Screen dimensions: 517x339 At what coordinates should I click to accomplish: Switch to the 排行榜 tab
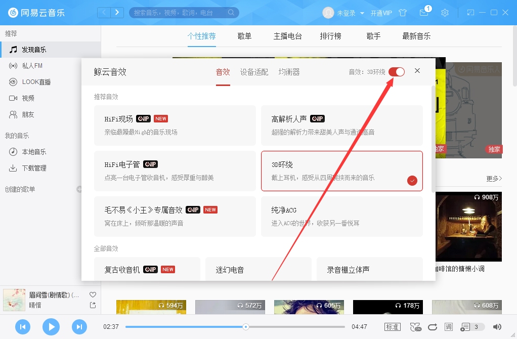point(330,36)
